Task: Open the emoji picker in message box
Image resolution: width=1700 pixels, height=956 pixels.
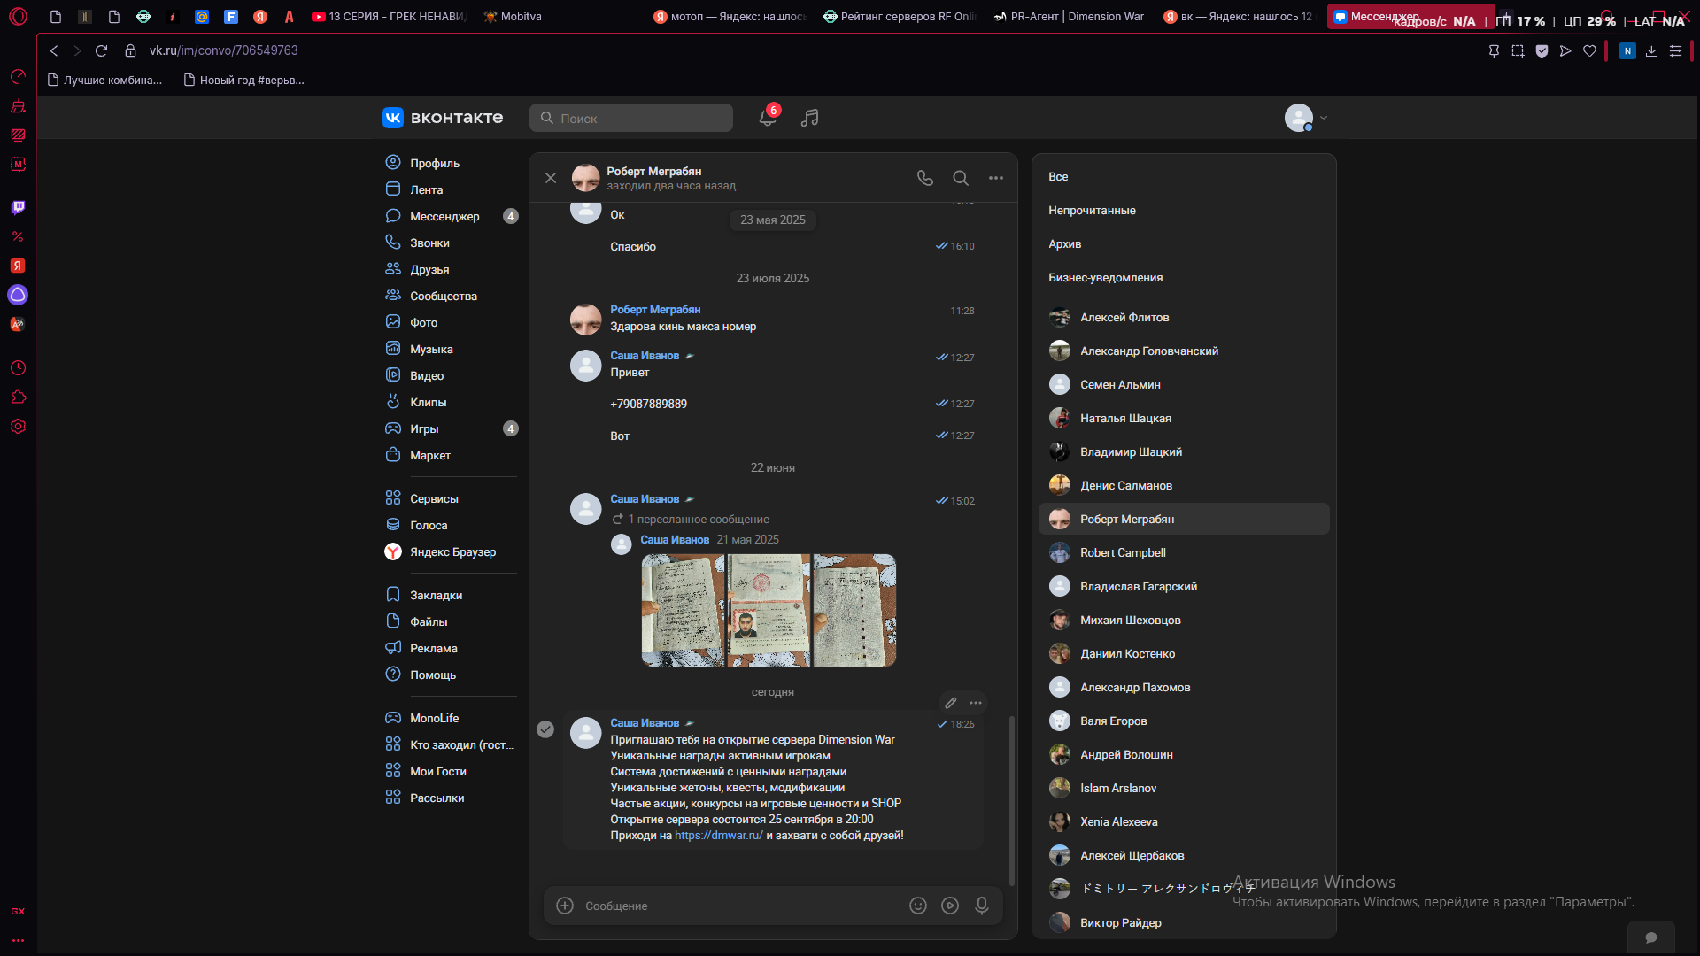Action: click(x=918, y=906)
